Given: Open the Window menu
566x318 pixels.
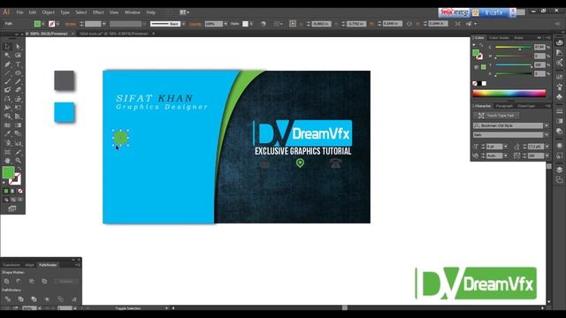Looking at the screenshot, I should 132,12.
